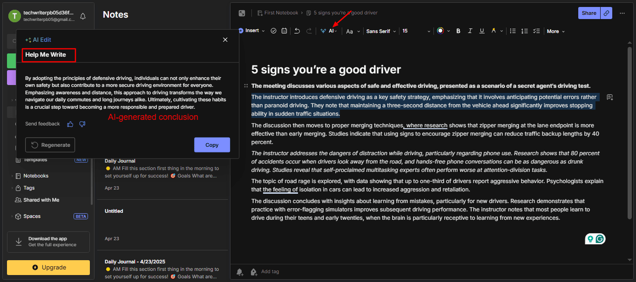Open the notifications bell
This screenshot has height=282, width=636.
83,16
